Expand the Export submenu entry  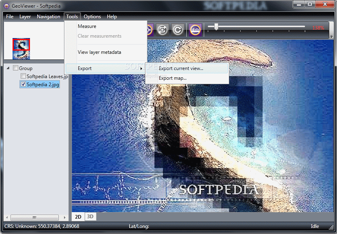106,68
